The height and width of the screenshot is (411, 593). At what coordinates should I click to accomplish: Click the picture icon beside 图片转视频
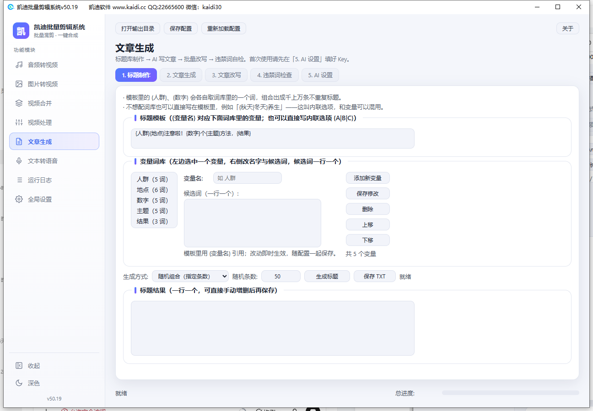tap(19, 84)
